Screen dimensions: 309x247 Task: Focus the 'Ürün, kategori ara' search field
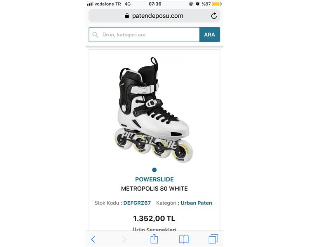[x=148, y=35]
